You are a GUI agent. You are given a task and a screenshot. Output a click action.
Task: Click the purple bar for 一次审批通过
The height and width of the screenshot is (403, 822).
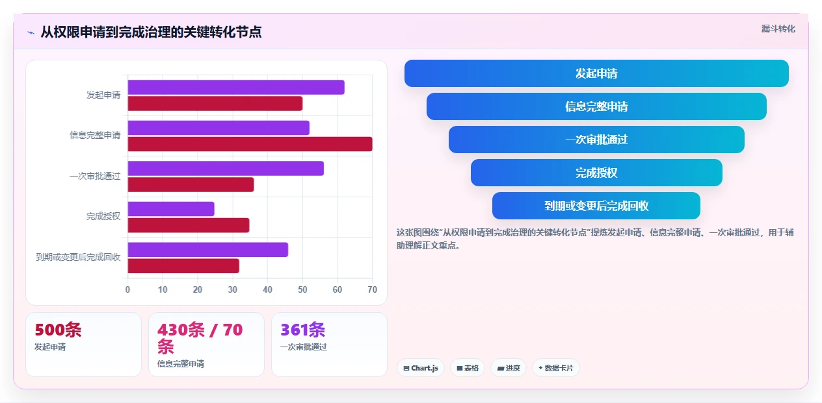pos(226,168)
